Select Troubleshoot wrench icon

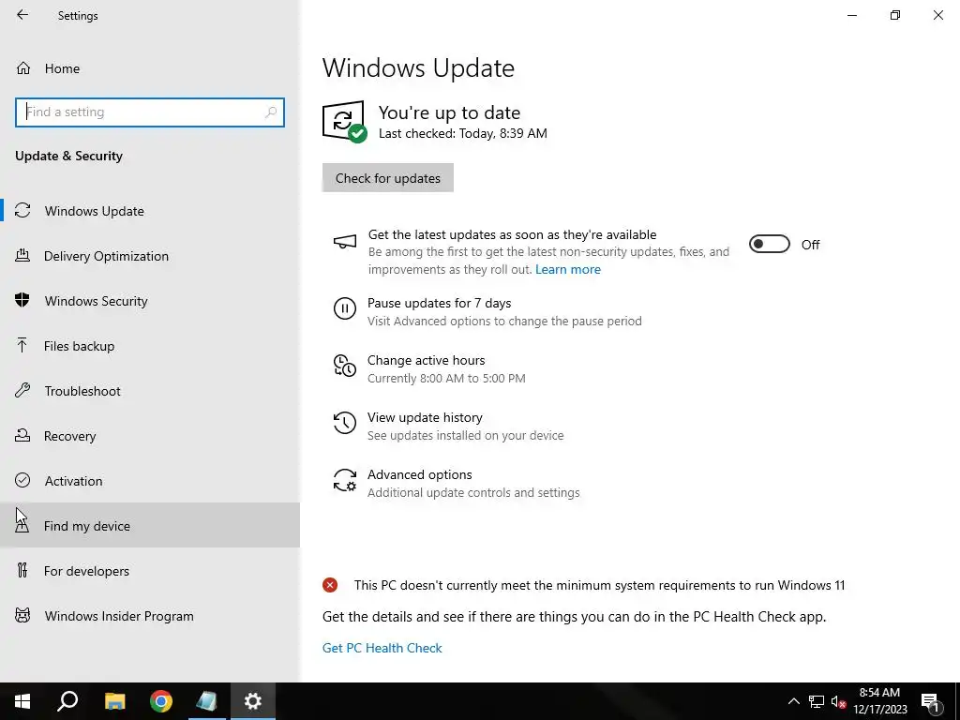22,391
